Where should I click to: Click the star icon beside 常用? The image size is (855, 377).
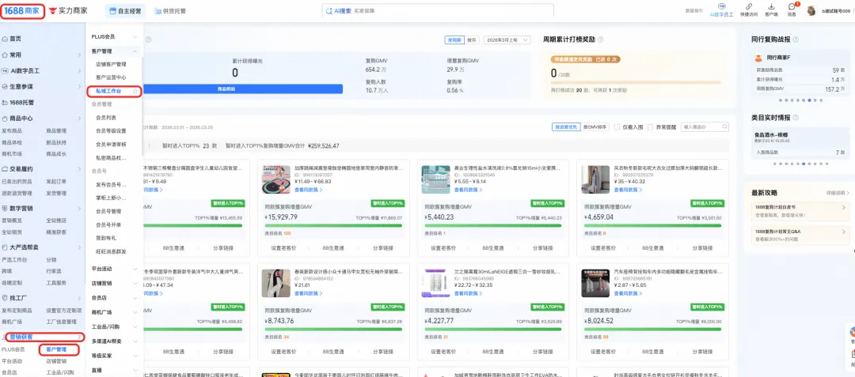coord(5,55)
